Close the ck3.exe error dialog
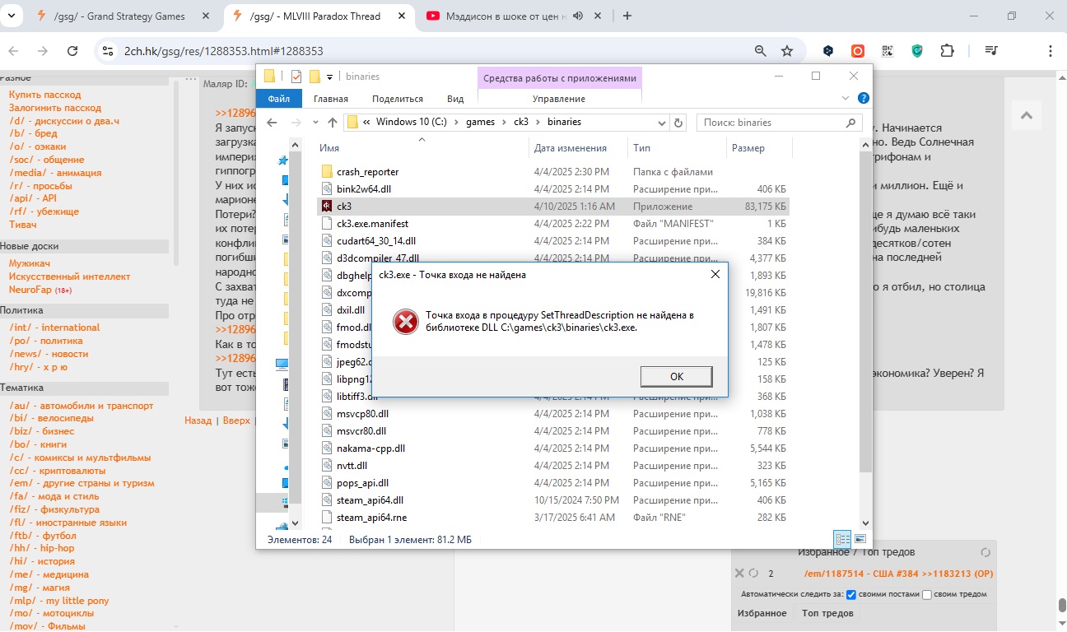The width and height of the screenshot is (1067, 632). pyautogui.click(x=715, y=274)
